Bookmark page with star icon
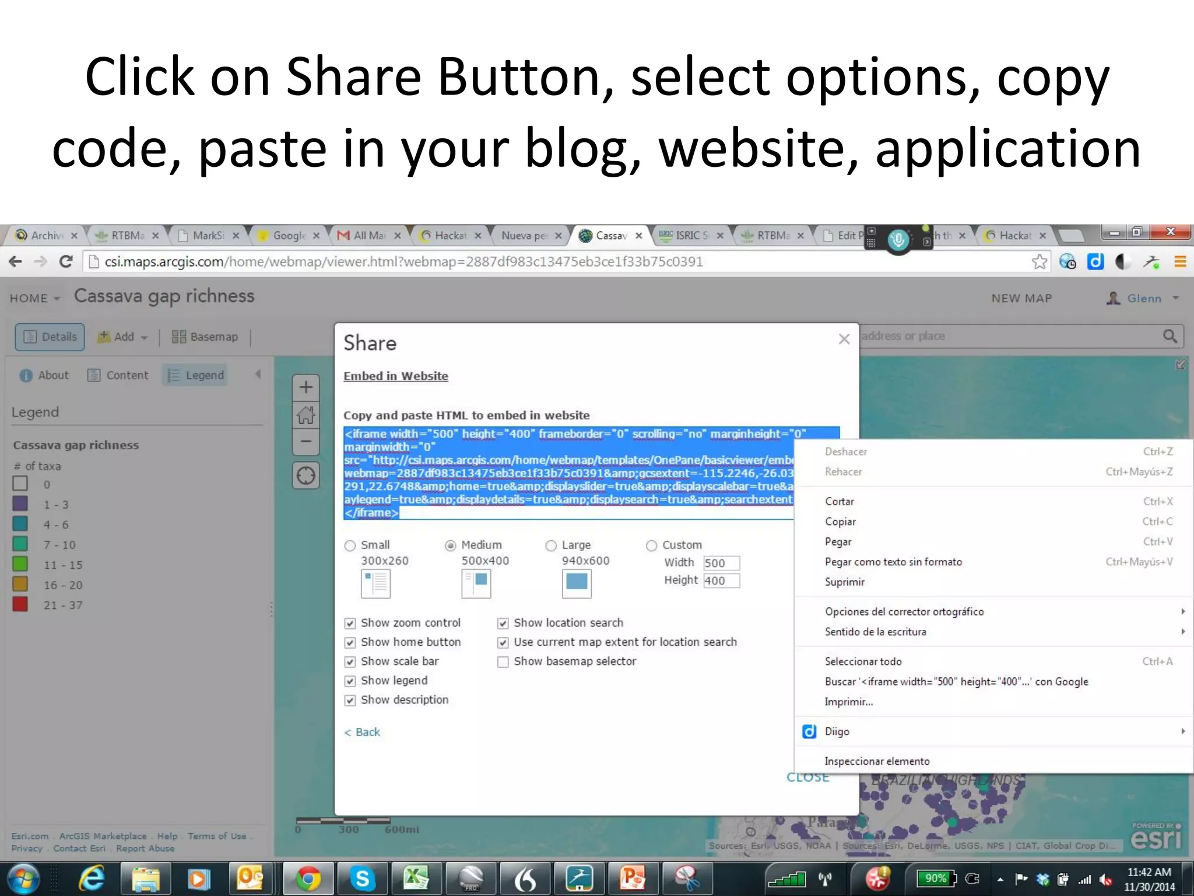 1039,262
